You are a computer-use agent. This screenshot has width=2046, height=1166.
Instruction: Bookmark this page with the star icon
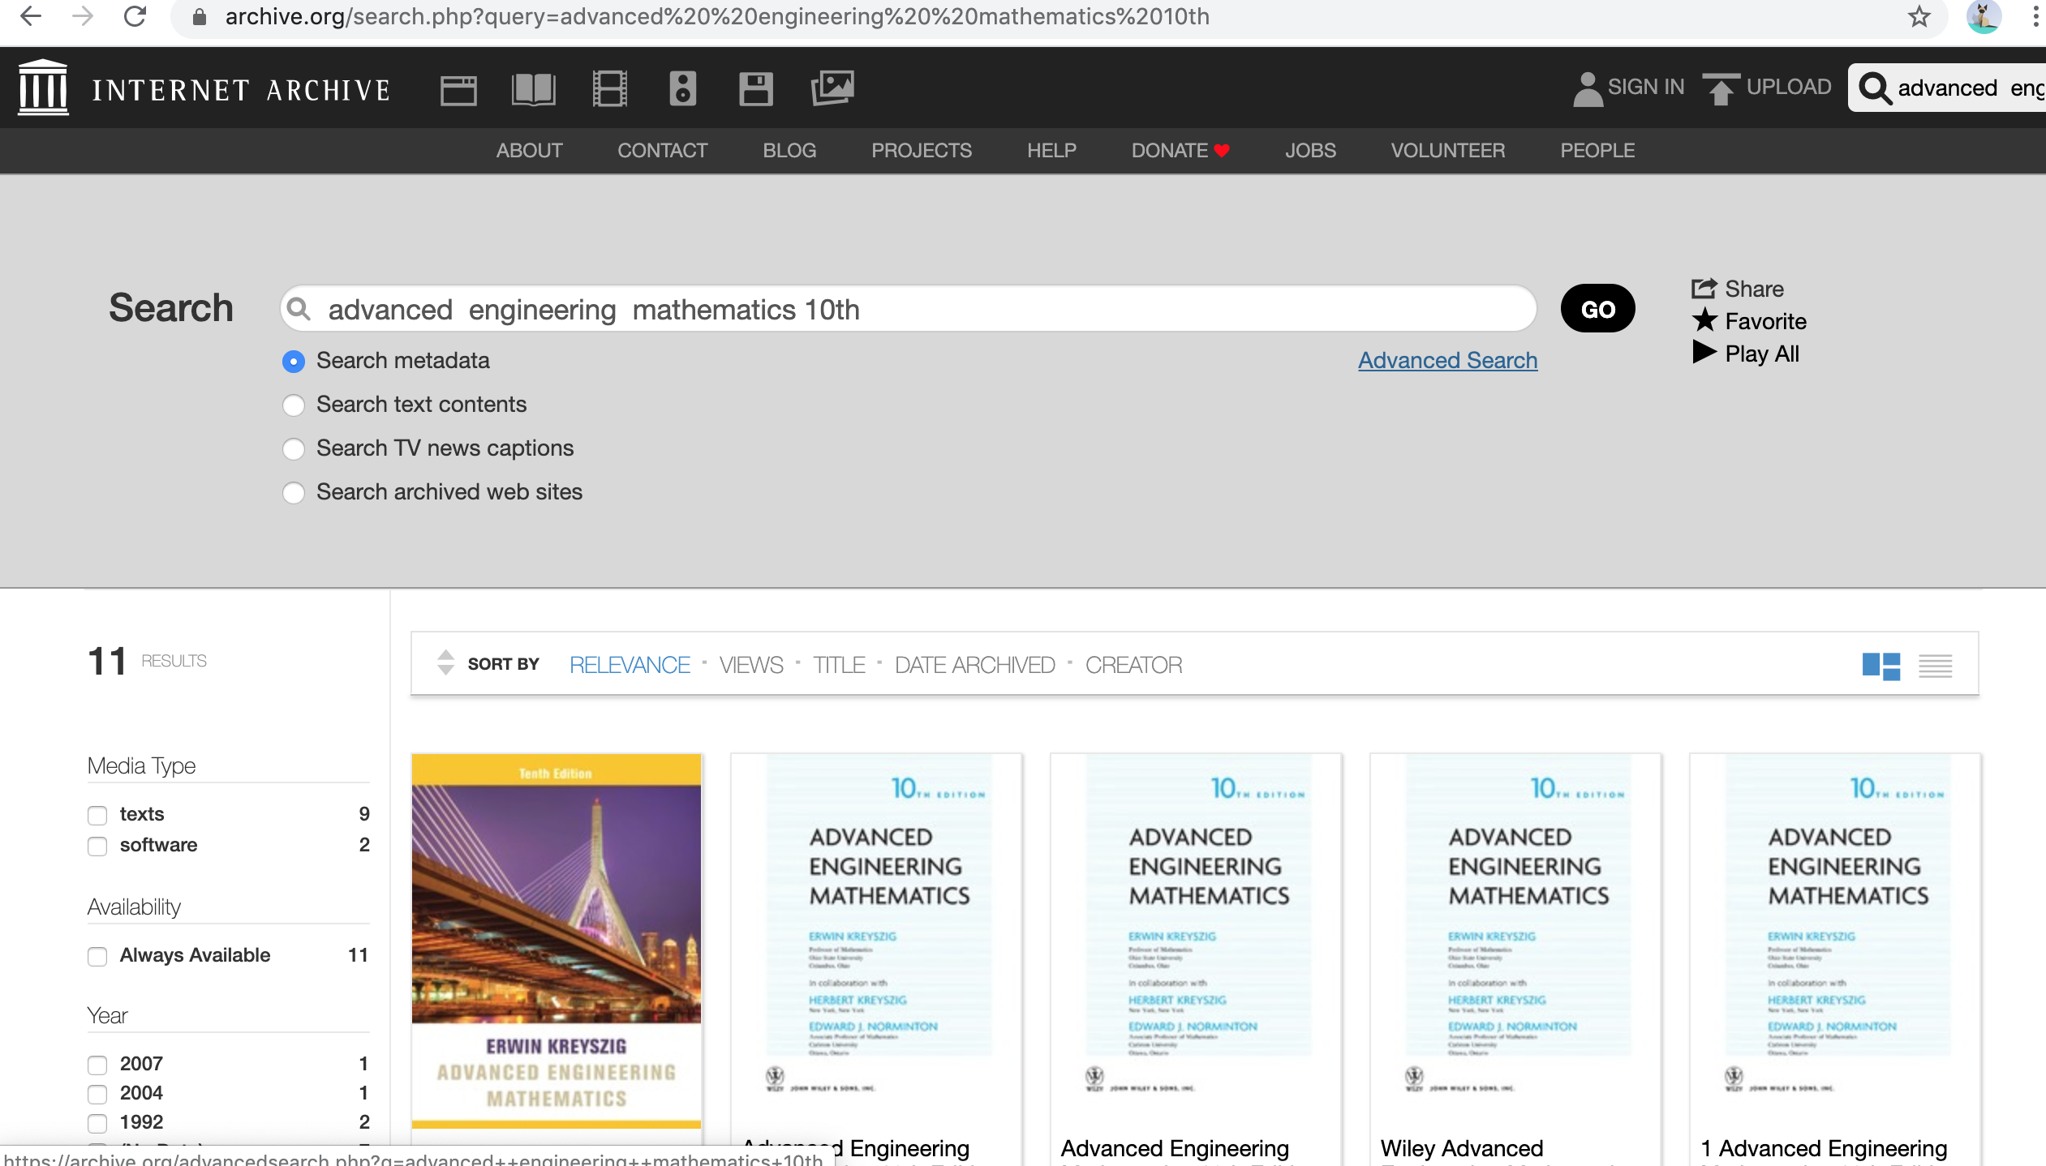click(1919, 16)
